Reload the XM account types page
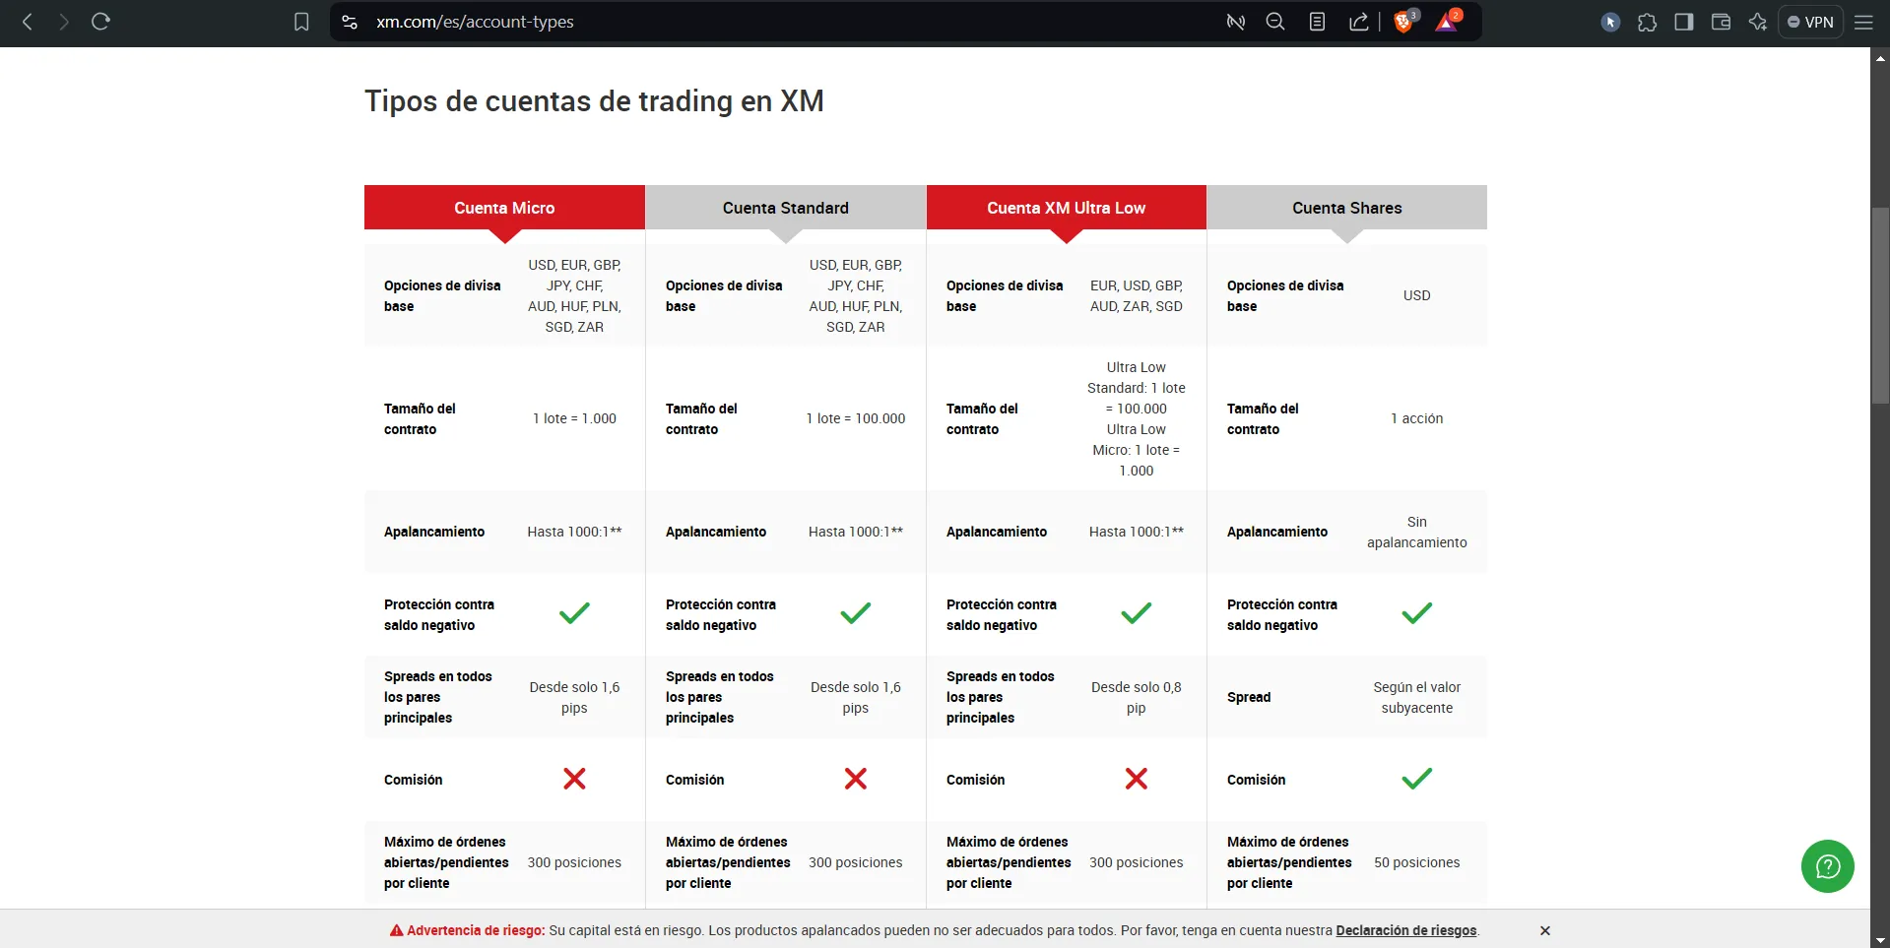 pos(100,22)
